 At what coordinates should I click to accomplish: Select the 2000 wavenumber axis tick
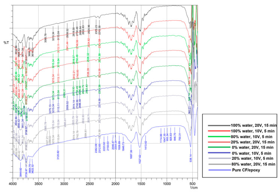(x=115, y=184)
